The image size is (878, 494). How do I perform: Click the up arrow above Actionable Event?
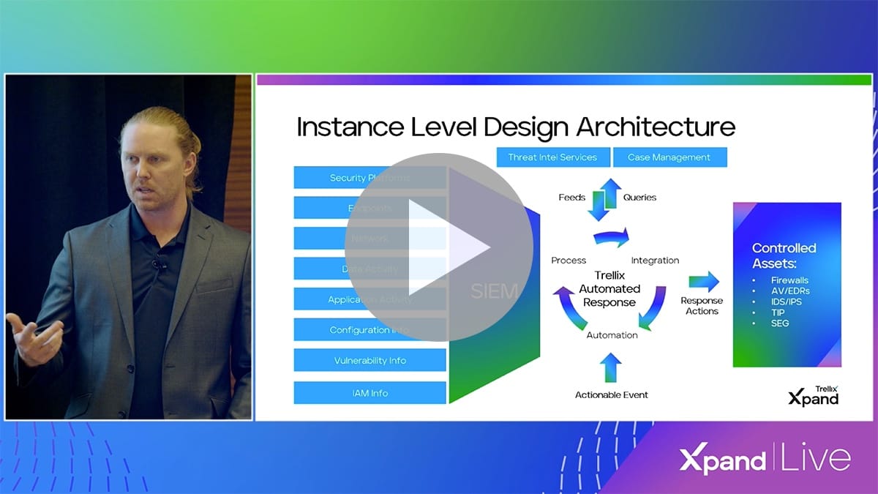tap(611, 368)
